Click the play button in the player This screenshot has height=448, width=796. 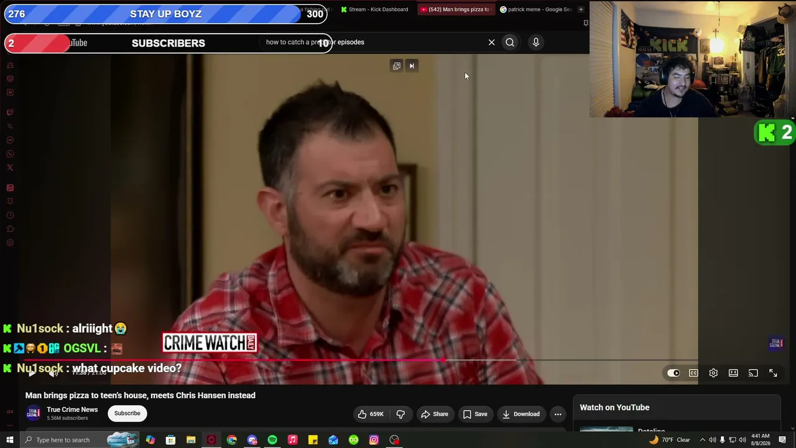32,373
